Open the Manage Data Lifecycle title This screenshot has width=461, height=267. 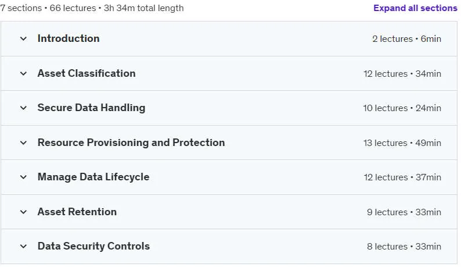pos(93,177)
